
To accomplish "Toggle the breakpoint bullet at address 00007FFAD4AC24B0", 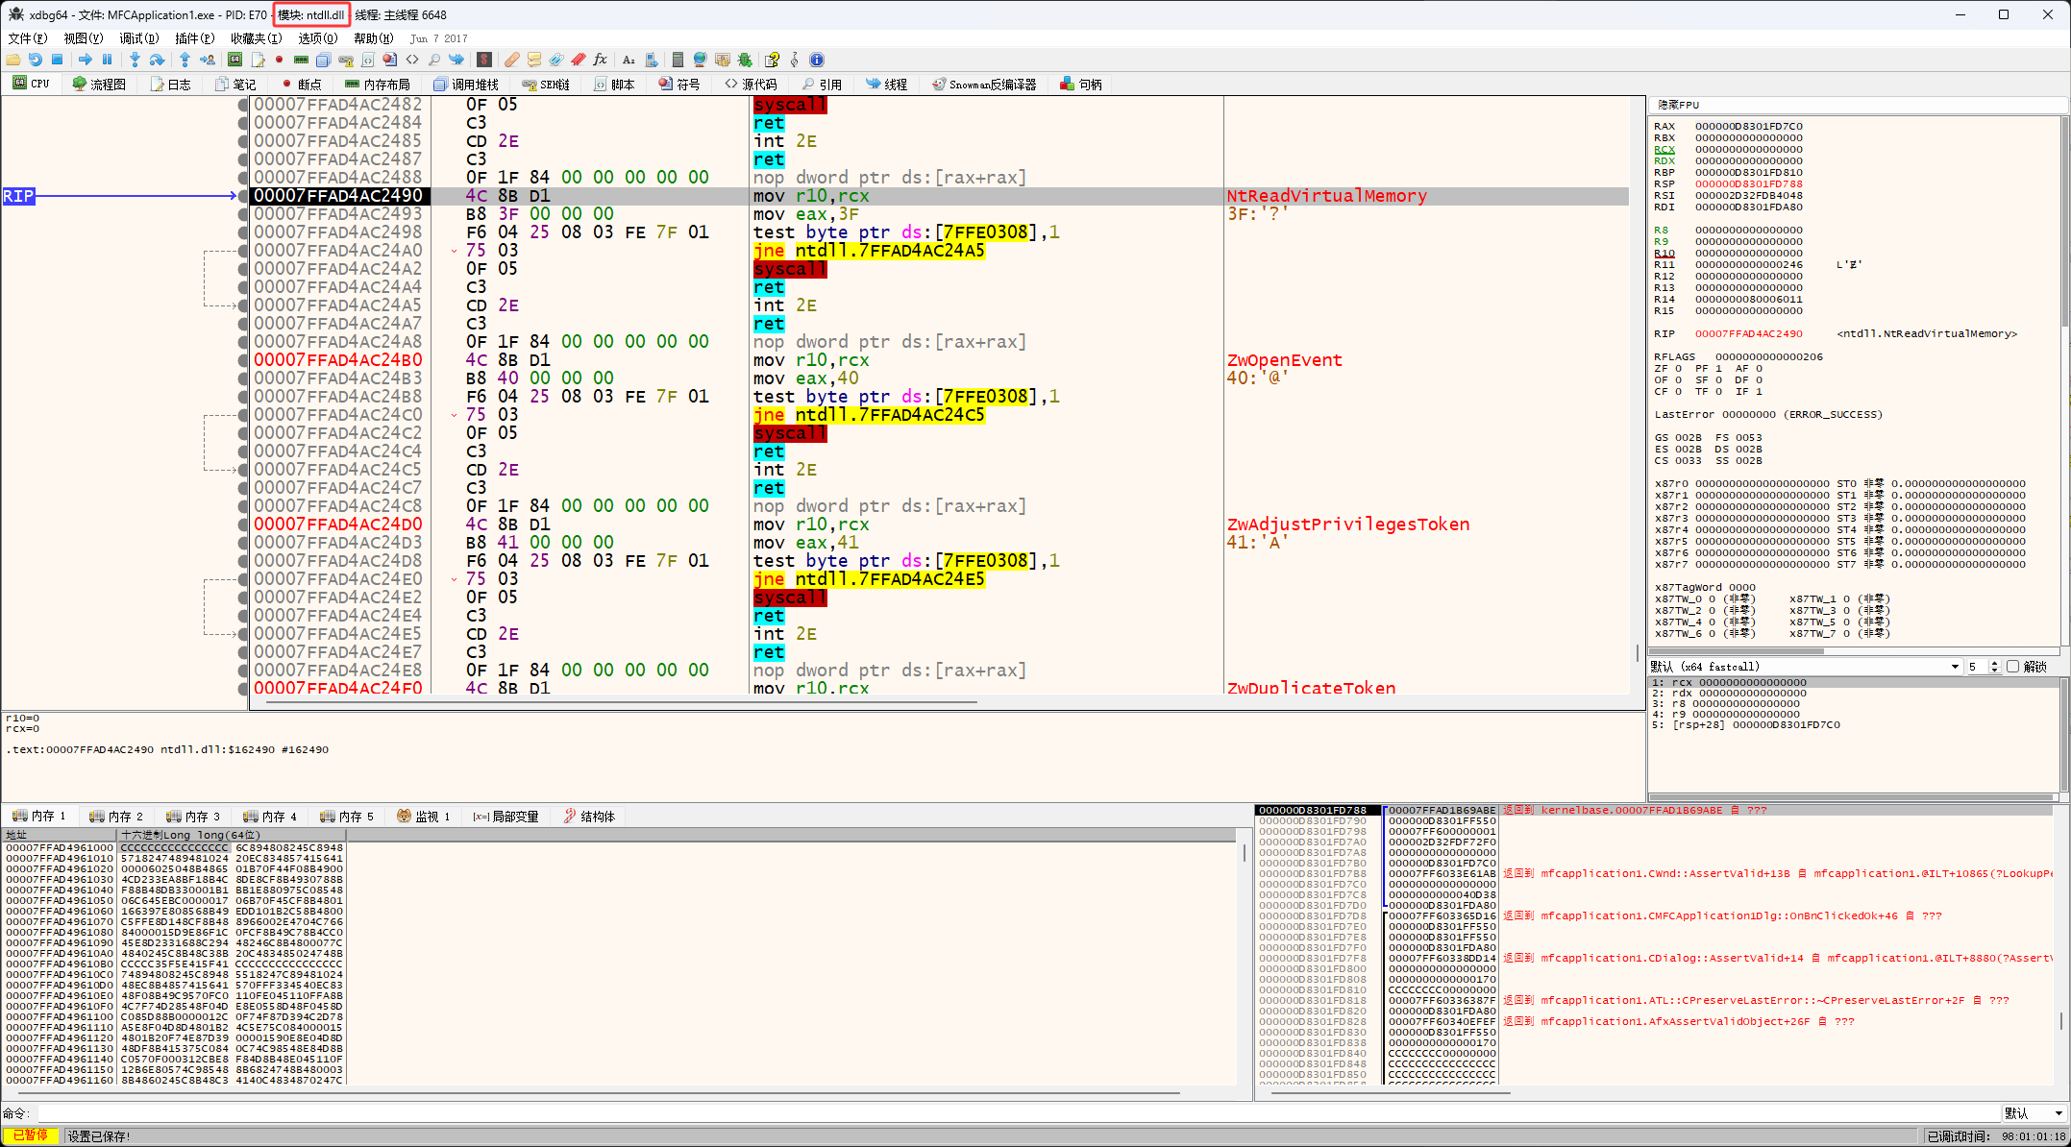I will coord(243,360).
